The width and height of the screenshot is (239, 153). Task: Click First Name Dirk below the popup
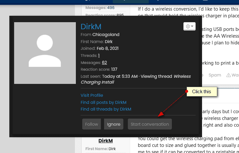click(x=101, y=149)
